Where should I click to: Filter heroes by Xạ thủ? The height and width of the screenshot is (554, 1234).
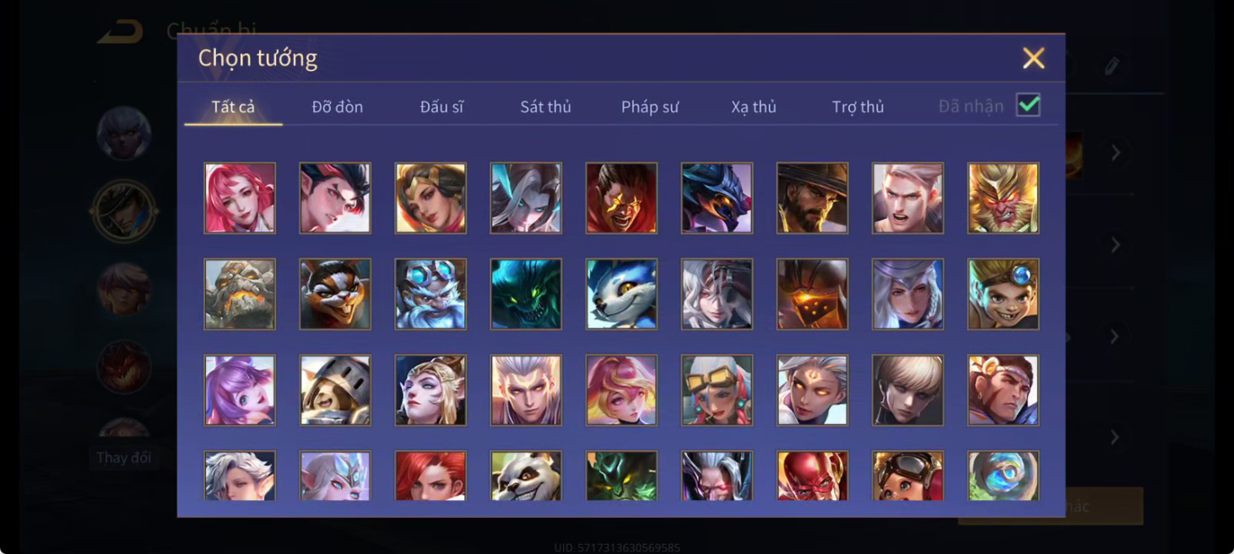coord(754,107)
